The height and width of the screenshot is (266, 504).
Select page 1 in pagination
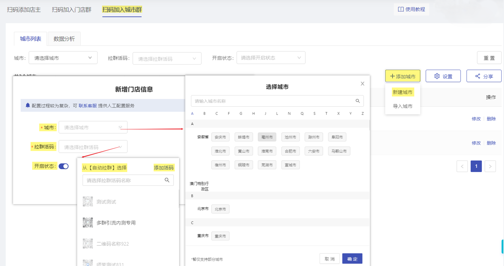click(476, 166)
